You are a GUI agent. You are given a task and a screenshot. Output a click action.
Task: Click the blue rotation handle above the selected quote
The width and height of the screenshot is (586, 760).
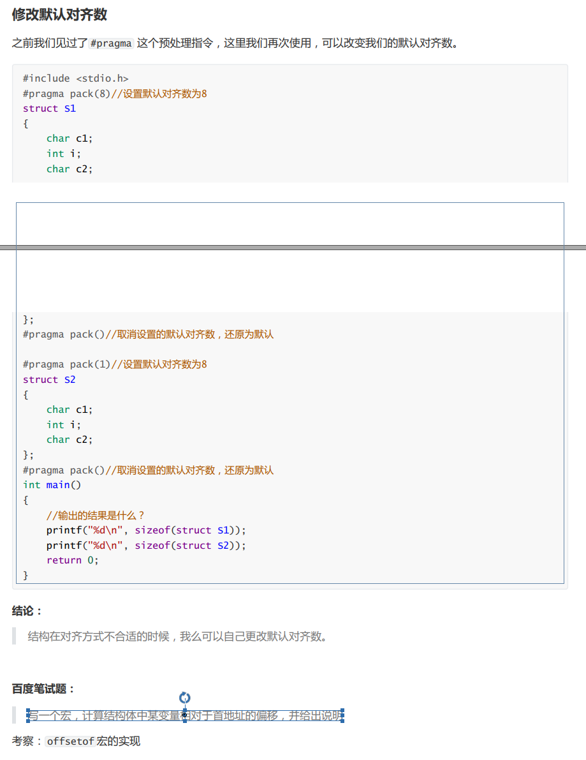coord(184,698)
